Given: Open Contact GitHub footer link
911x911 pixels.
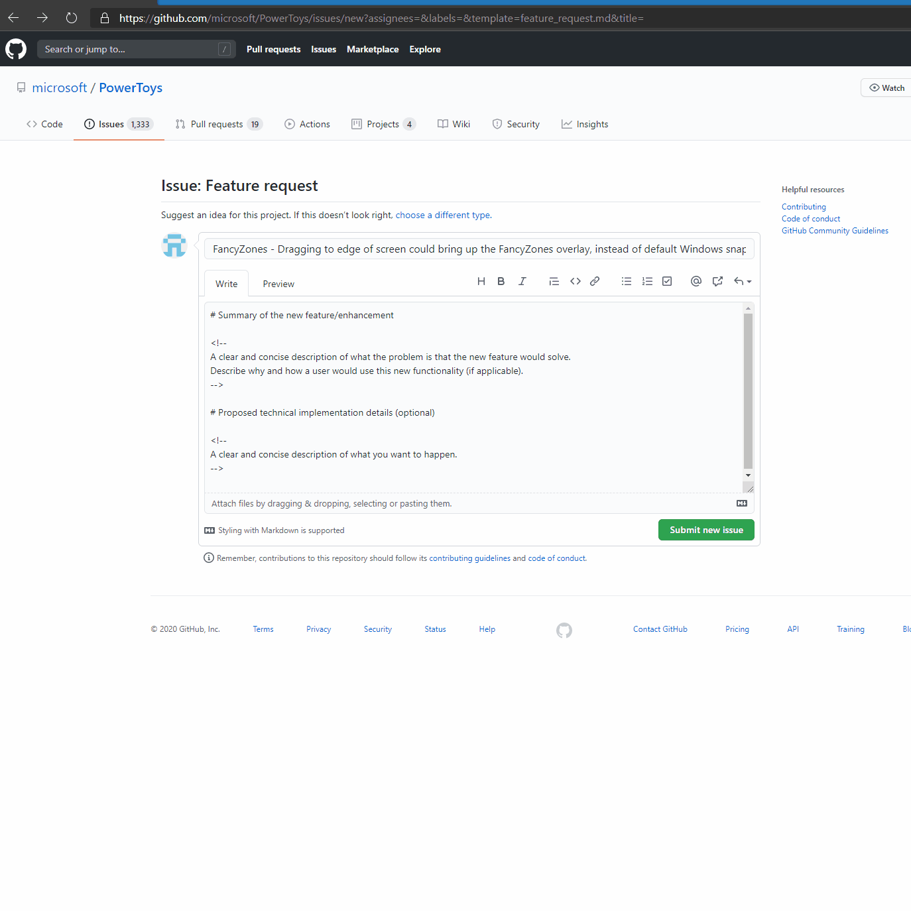Looking at the screenshot, I should coord(660,629).
